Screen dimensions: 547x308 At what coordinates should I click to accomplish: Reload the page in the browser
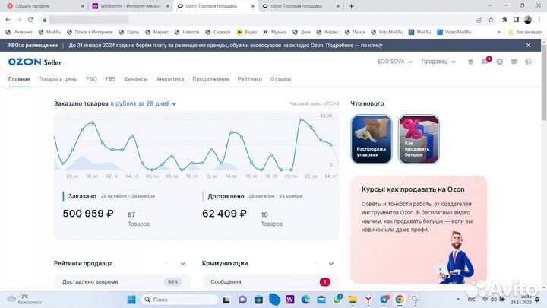[30, 20]
